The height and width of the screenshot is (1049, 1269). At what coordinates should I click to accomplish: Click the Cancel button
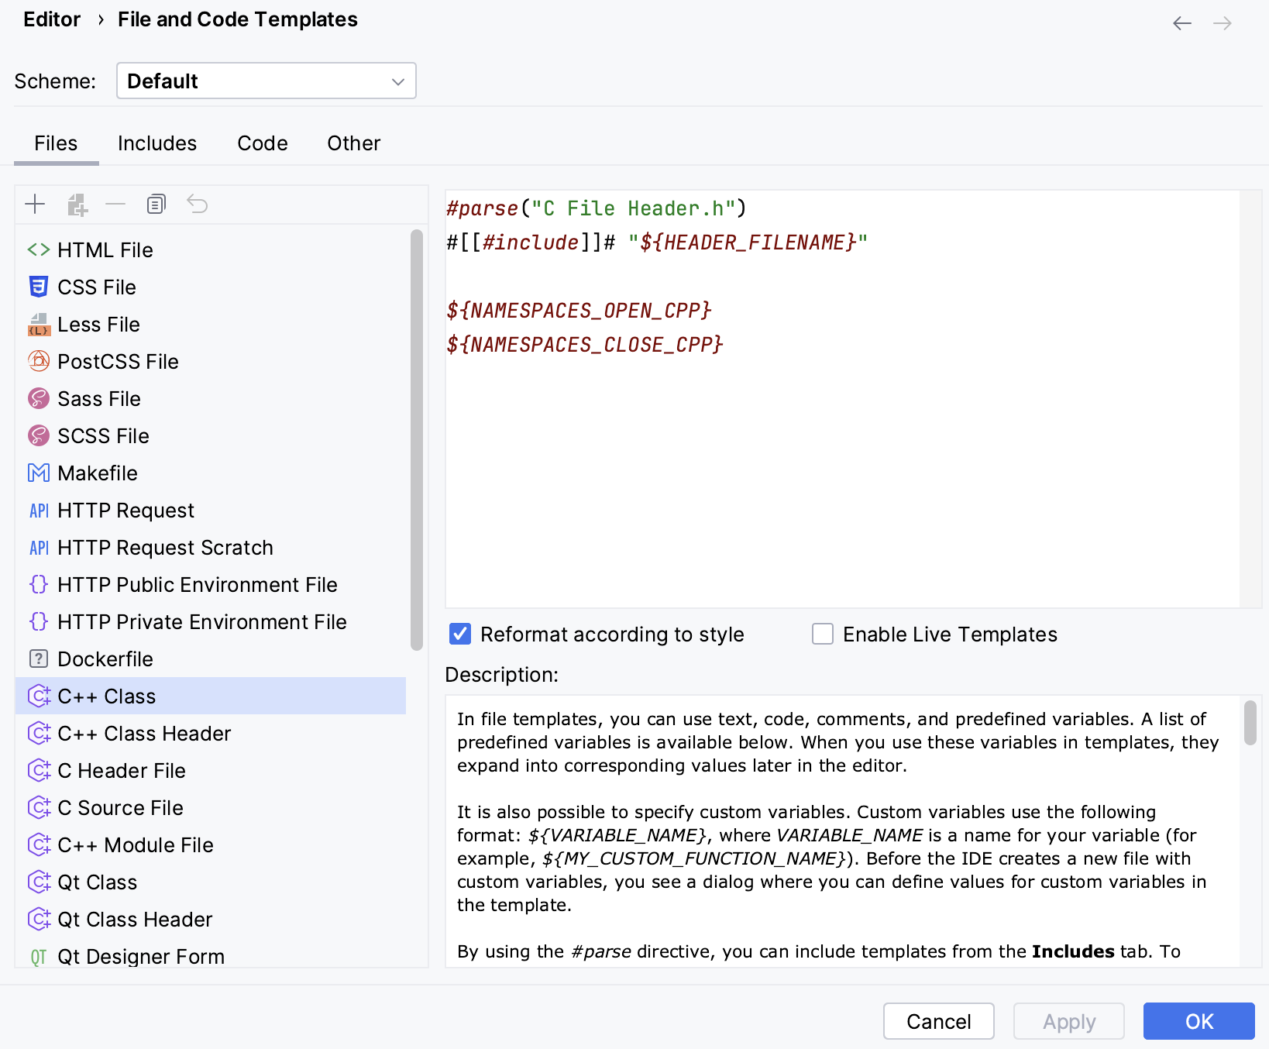[x=938, y=1021]
